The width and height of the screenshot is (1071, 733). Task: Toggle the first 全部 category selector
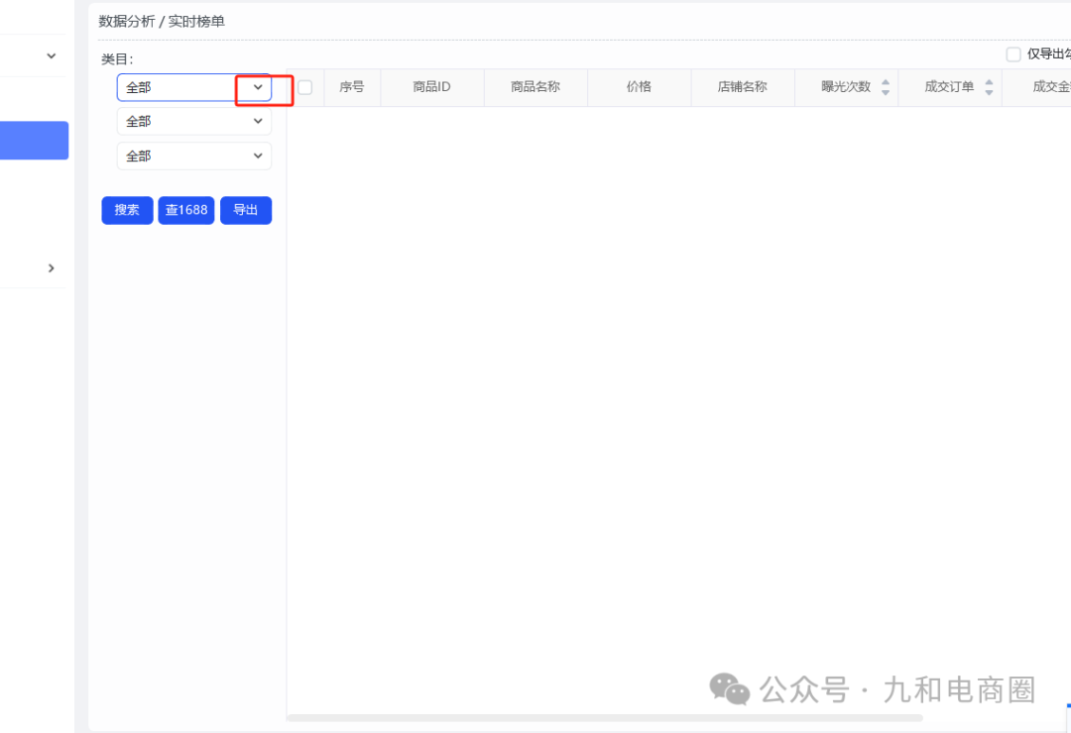click(x=193, y=87)
